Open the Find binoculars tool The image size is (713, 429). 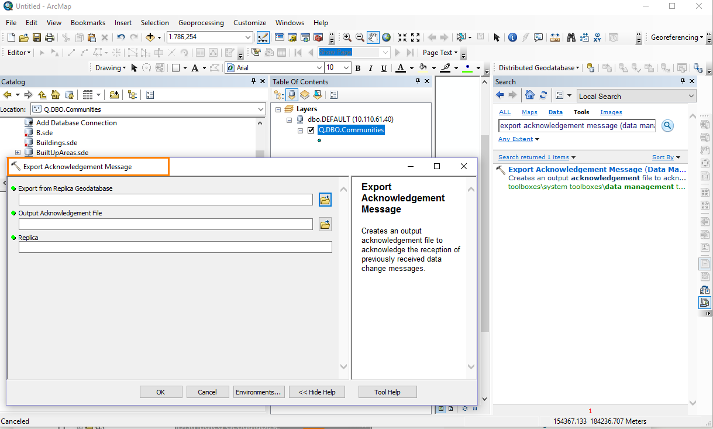coord(570,37)
